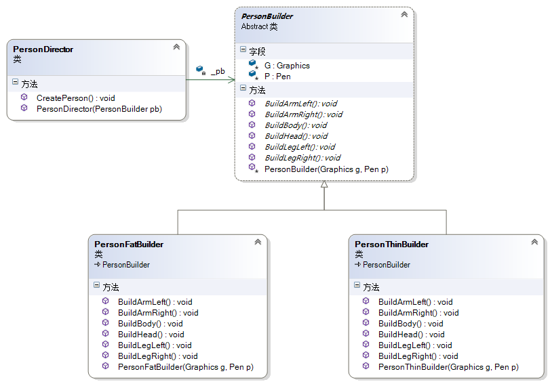Click PersonThinBuilder BuildHead method icon
Viewport: 550px width, 384px height.
pos(366,334)
